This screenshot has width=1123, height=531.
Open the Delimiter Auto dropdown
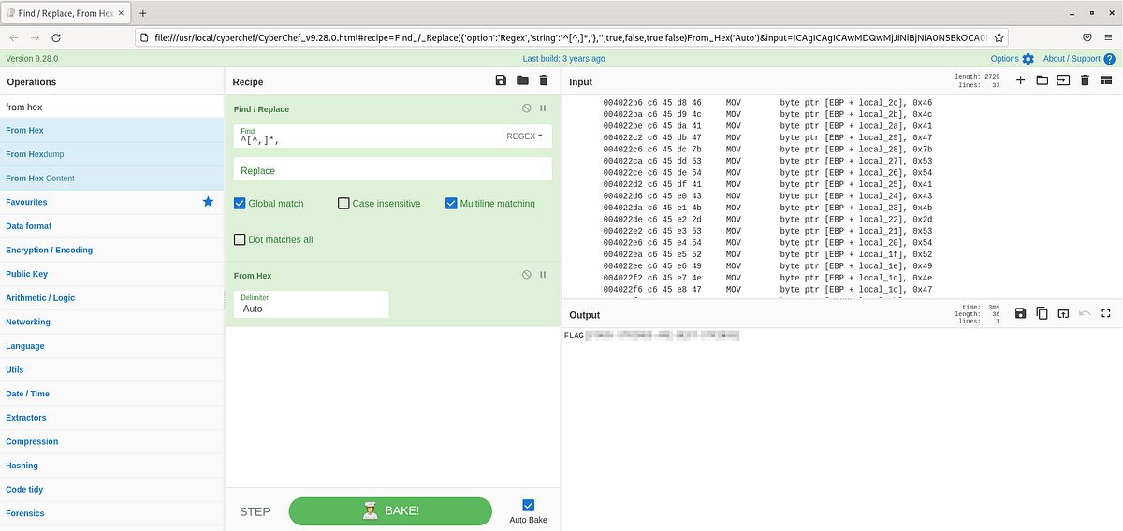tap(311, 304)
